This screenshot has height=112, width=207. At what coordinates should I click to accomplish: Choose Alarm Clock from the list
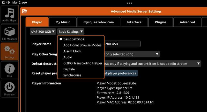tap(72, 51)
